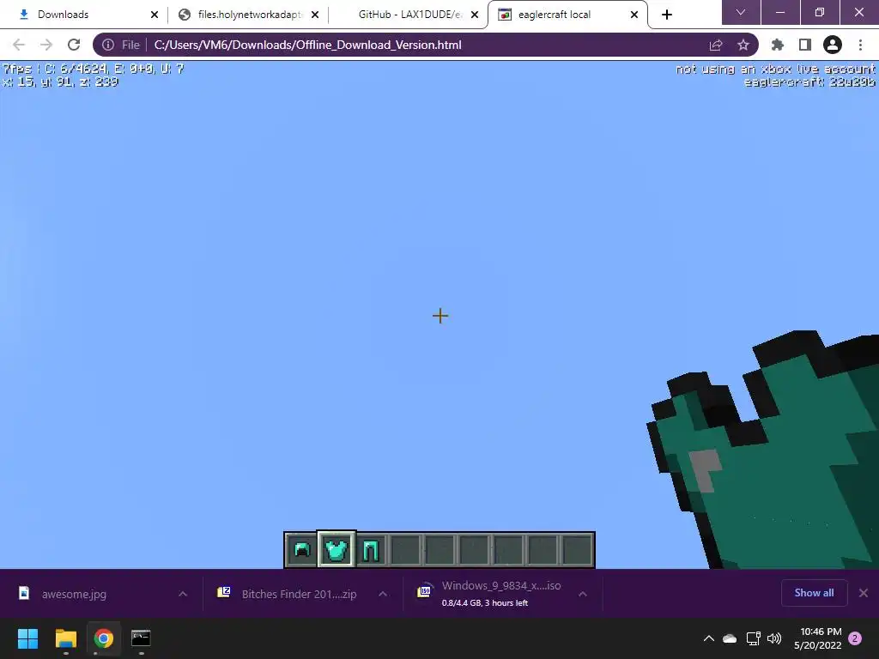Open OneDrive cloud tray icon
Viewport: 879px width, 659px height.
pos(730,638)
